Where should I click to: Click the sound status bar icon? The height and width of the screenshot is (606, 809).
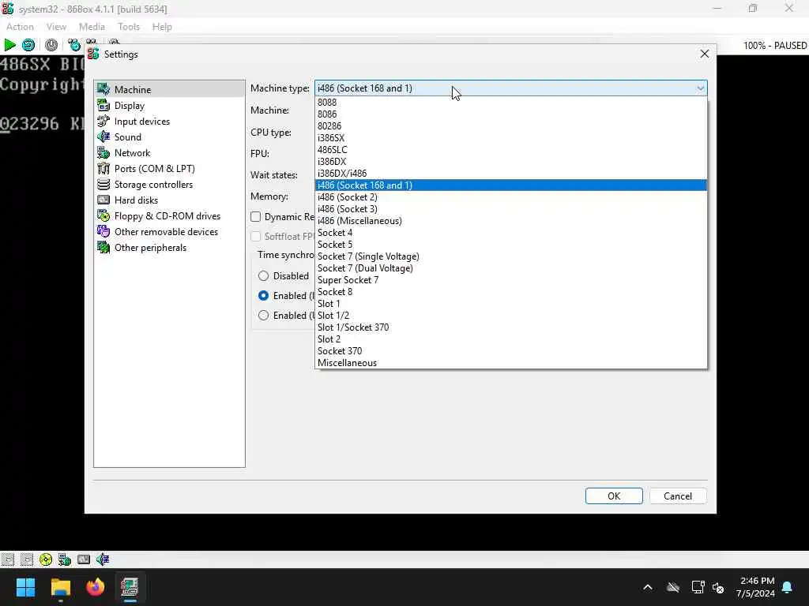coord(103,559)
